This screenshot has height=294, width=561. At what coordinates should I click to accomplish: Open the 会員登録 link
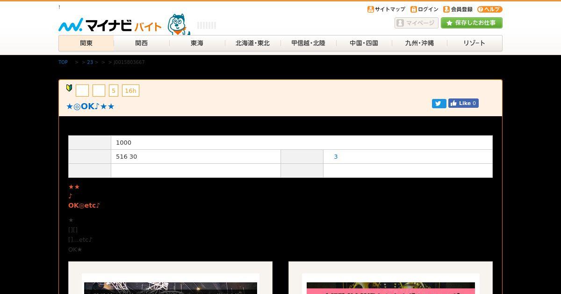tap(458, 9)
